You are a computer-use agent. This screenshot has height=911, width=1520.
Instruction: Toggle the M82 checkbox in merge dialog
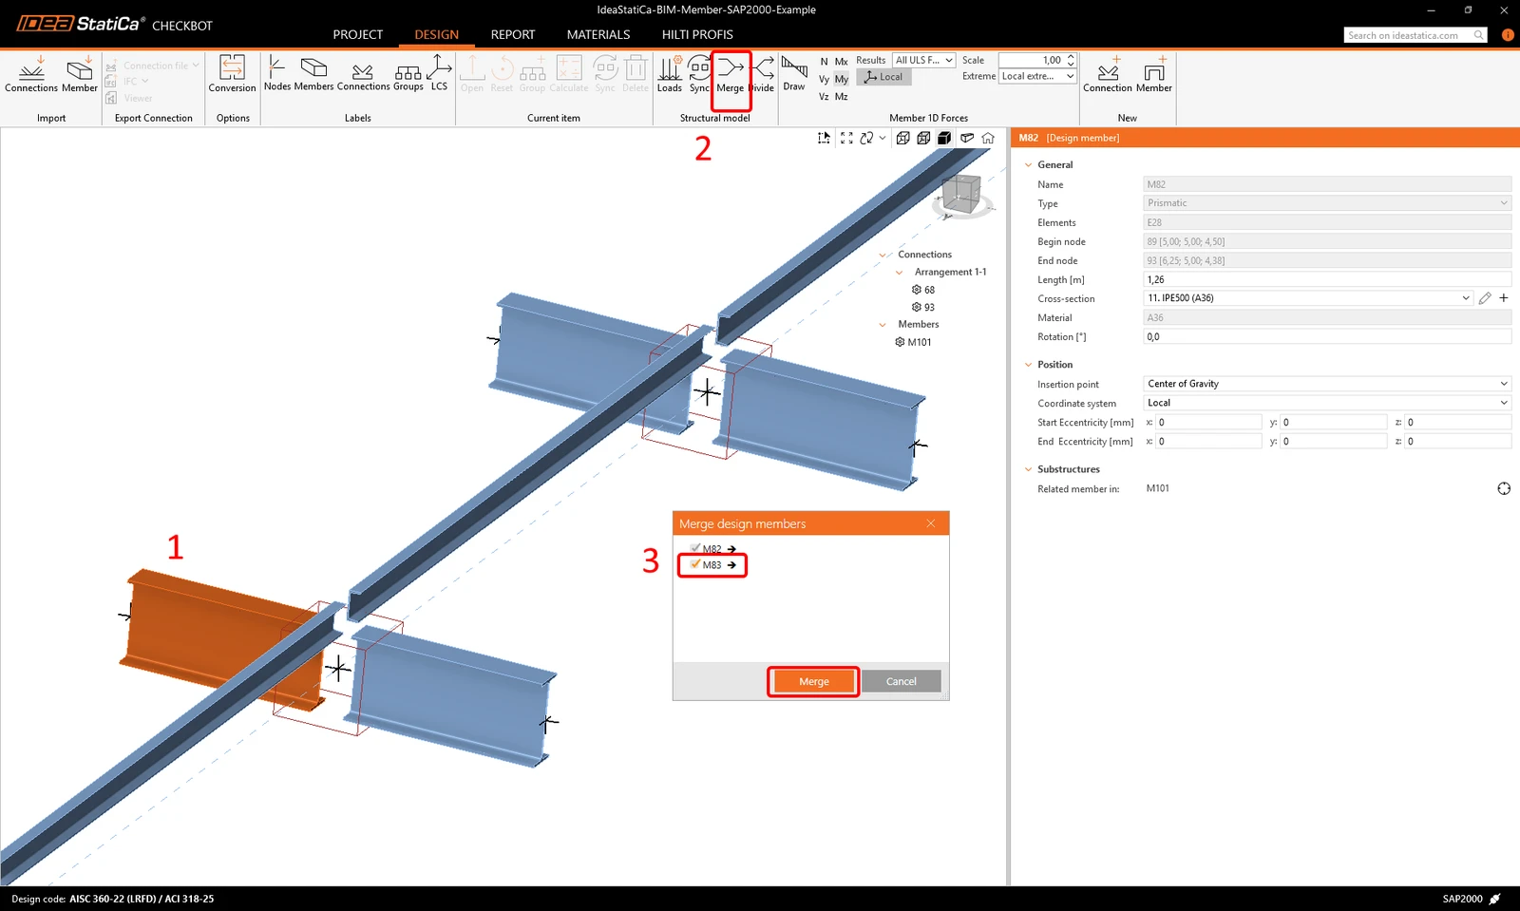click(696, 548)
